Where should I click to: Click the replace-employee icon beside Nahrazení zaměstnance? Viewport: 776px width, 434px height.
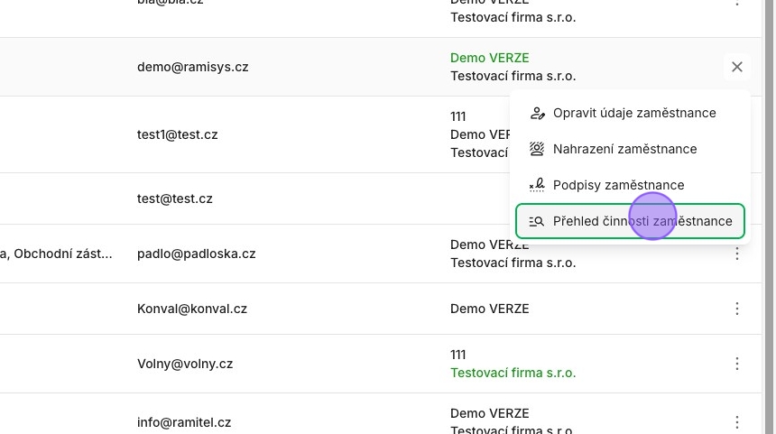click(537, 149)
